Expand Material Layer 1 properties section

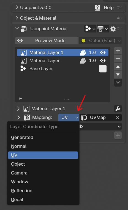click(18, 109)
